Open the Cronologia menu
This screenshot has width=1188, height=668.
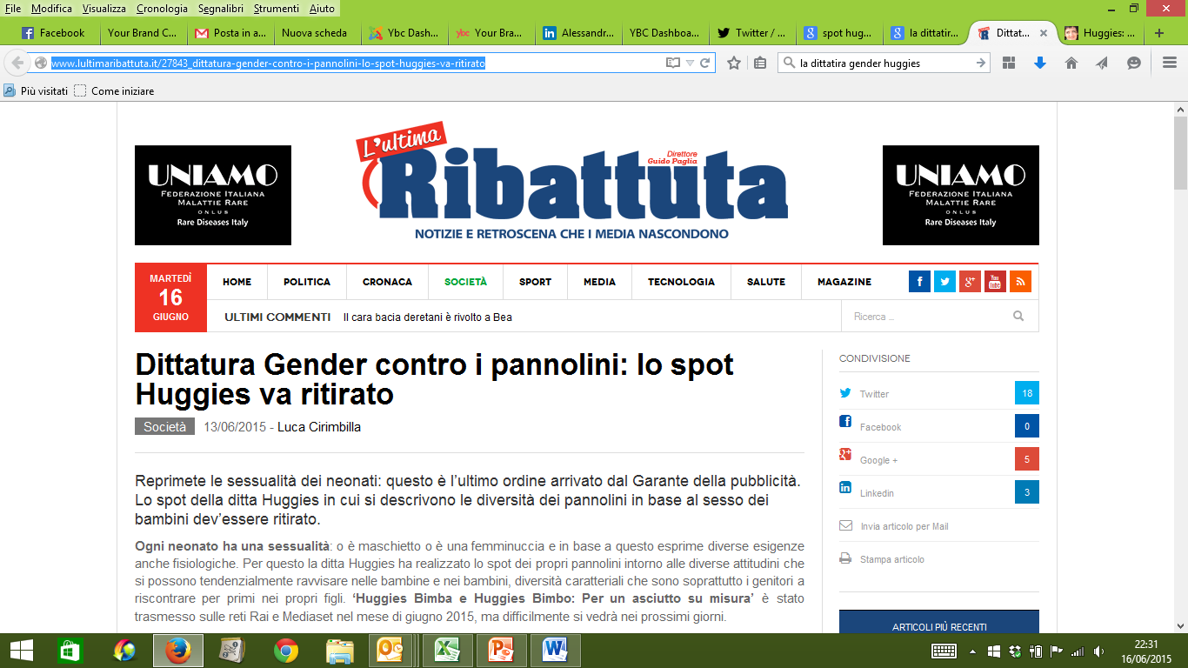point(162,8)
